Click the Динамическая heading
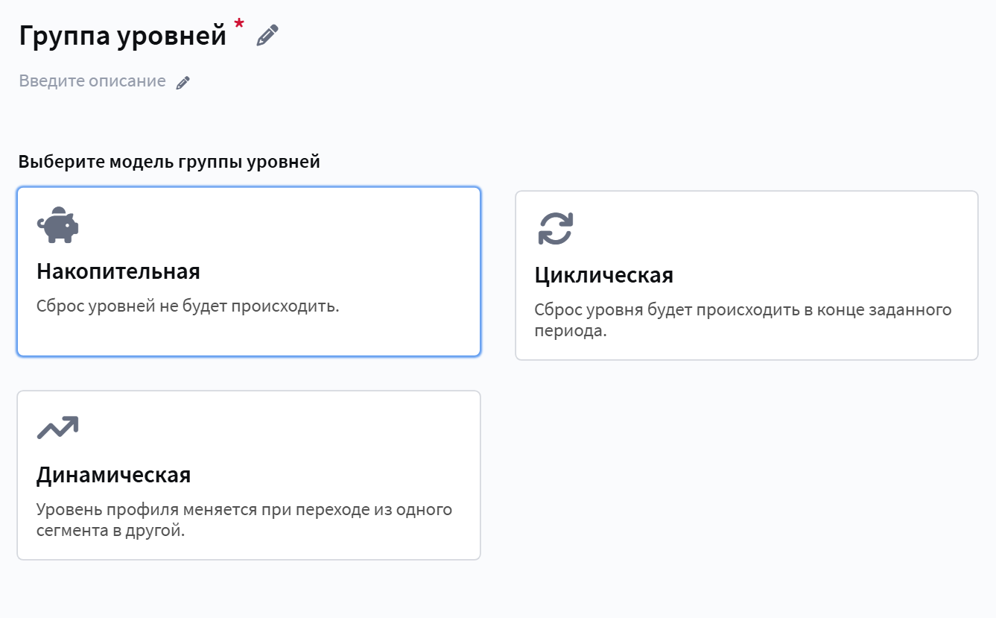The width and height of the screenshot is (996, 618). click(x=114, y=475)
